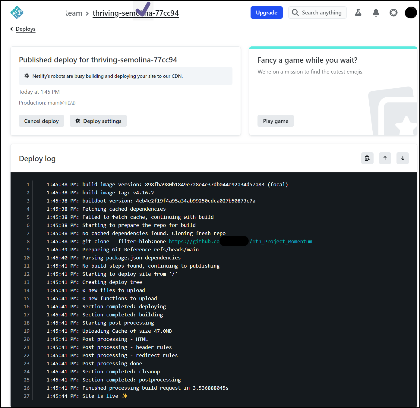
Task: Select 'Post processing - HTML' log line
Action: pos(97,339)
